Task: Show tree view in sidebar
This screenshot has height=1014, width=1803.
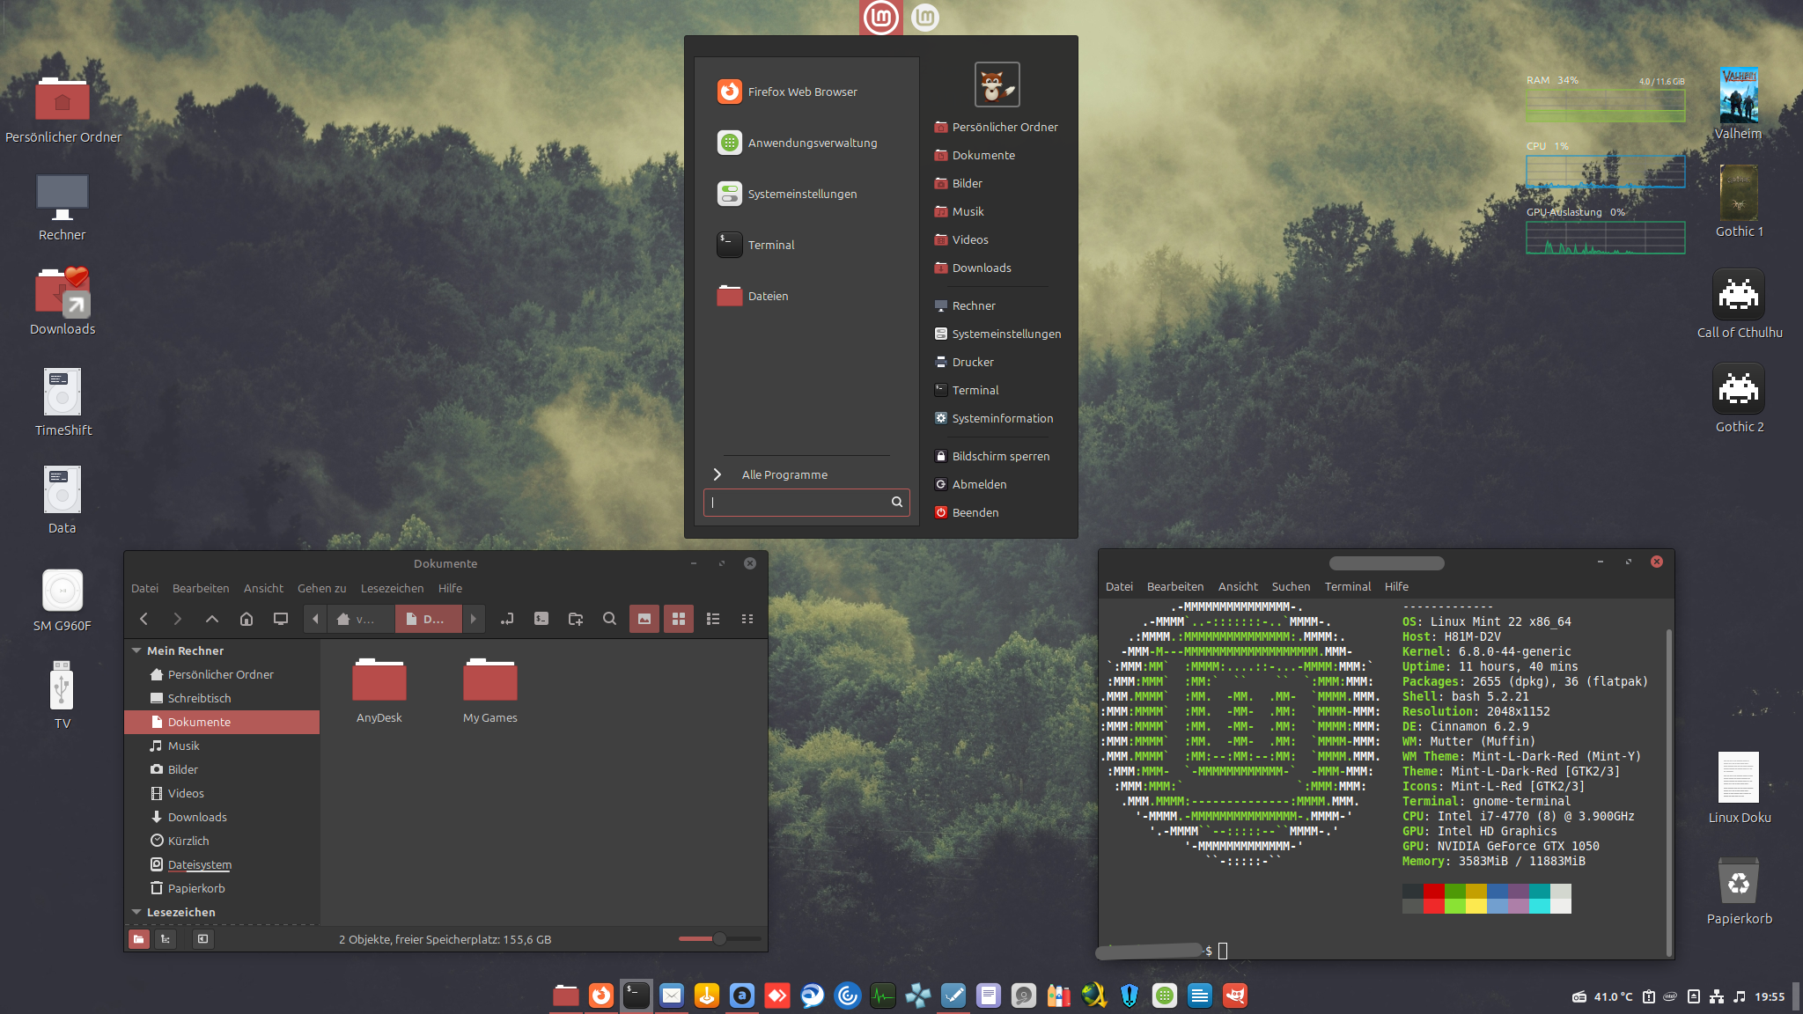Action: tap(166, 939)
